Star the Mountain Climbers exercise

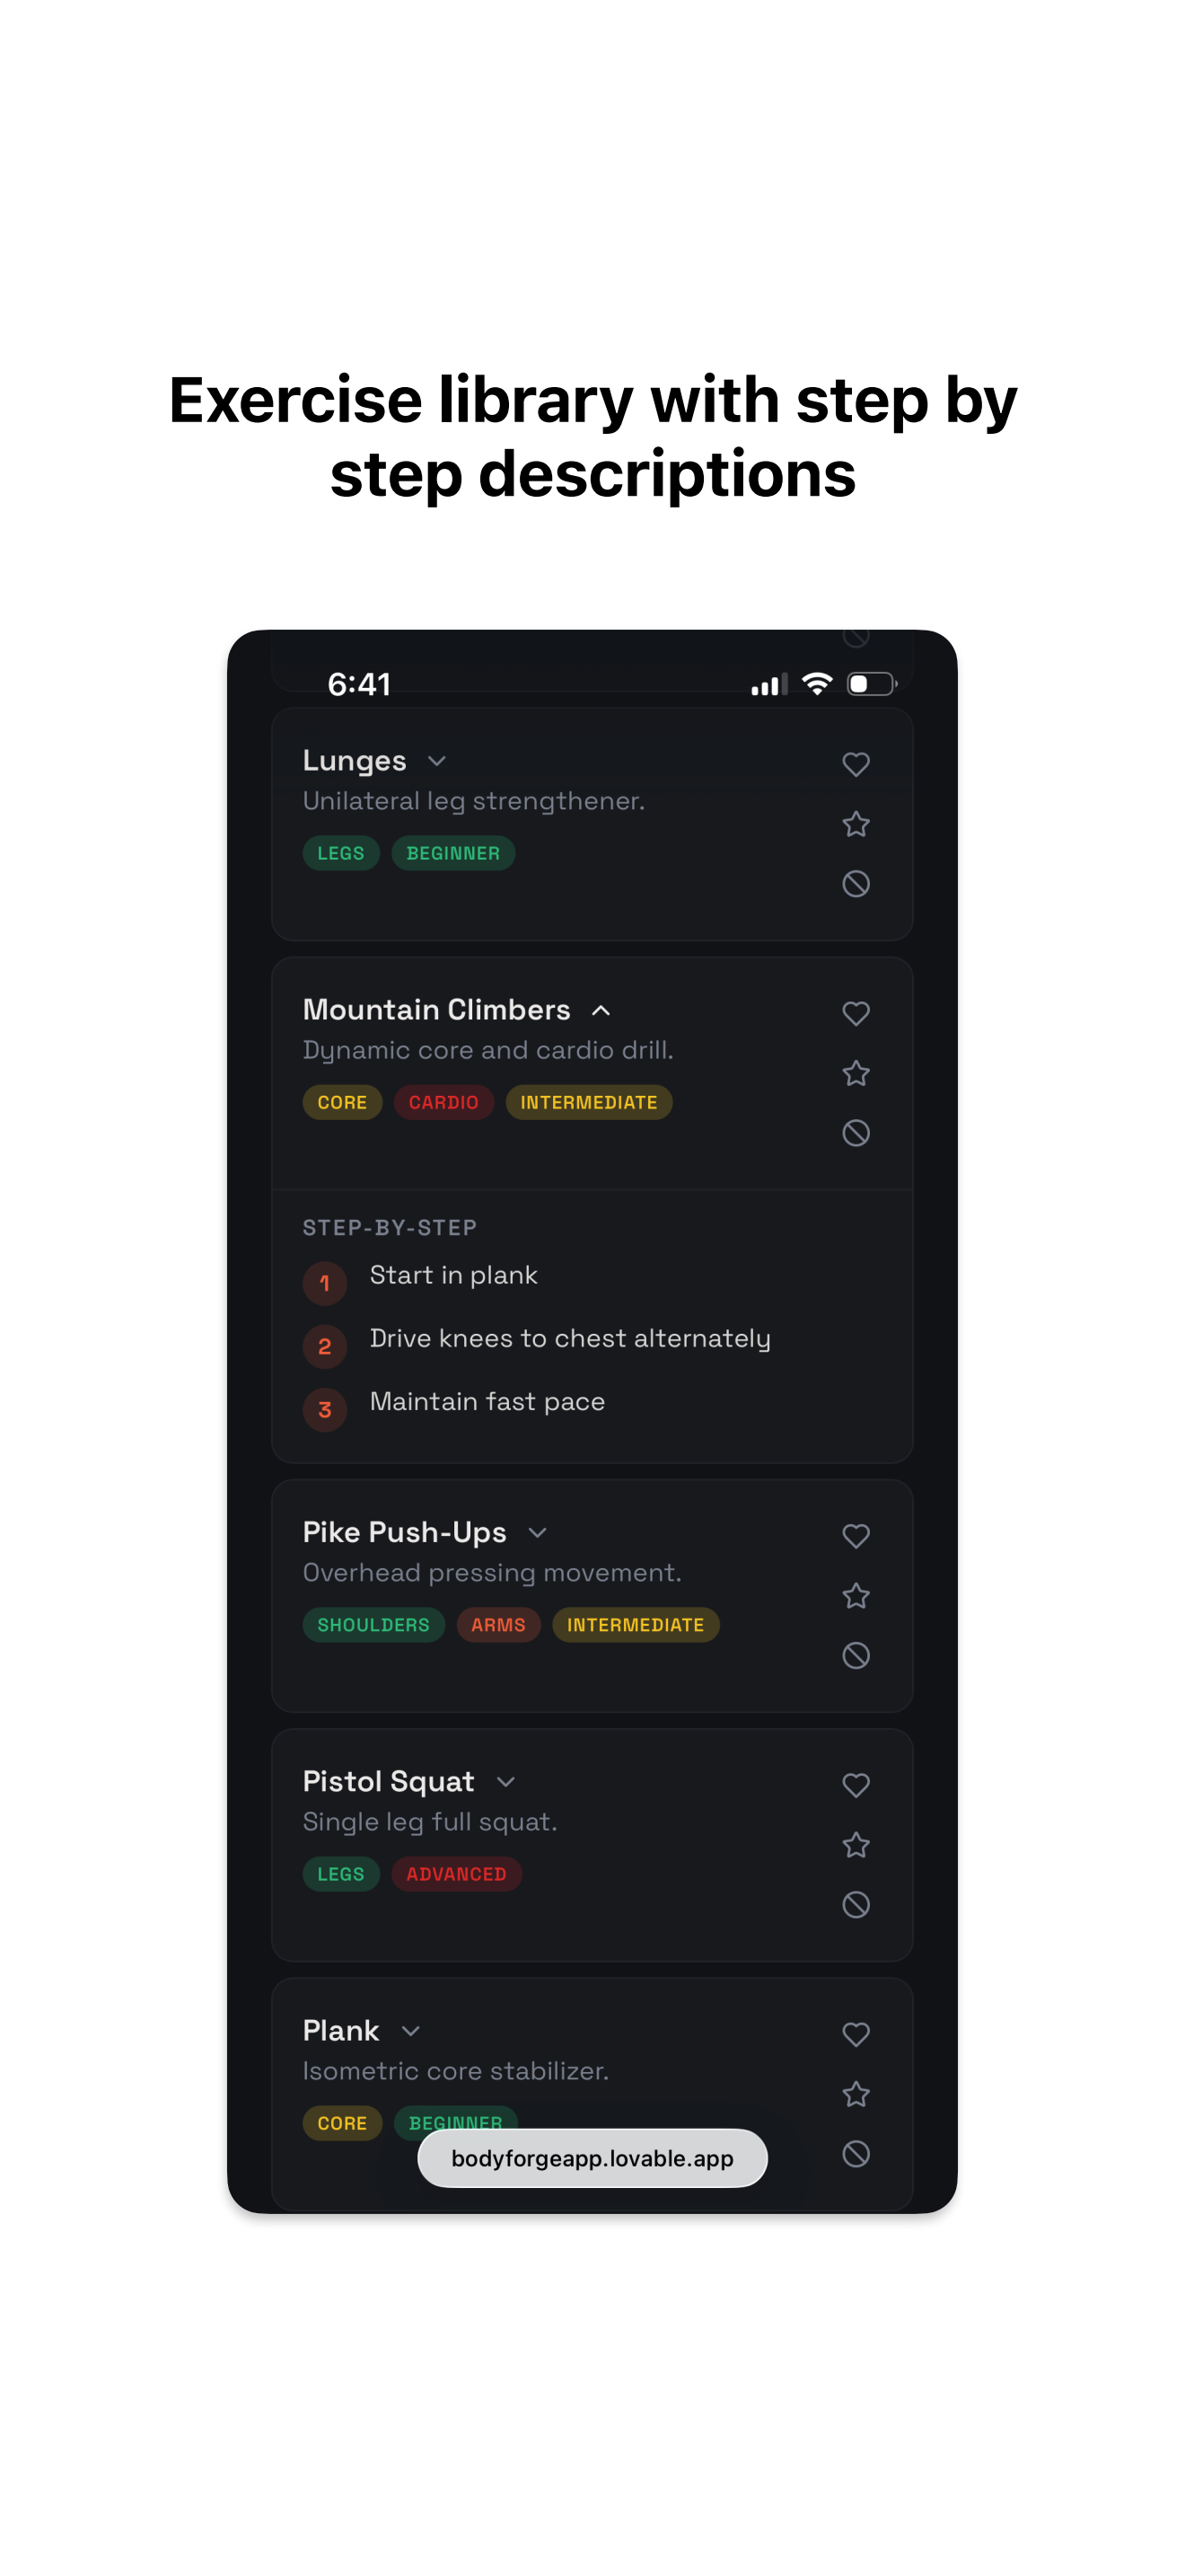pos(856,1073)
